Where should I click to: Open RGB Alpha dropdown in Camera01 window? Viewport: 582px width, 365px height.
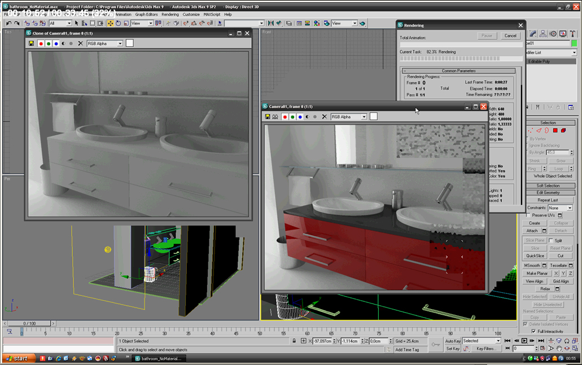tap(364, 117)
